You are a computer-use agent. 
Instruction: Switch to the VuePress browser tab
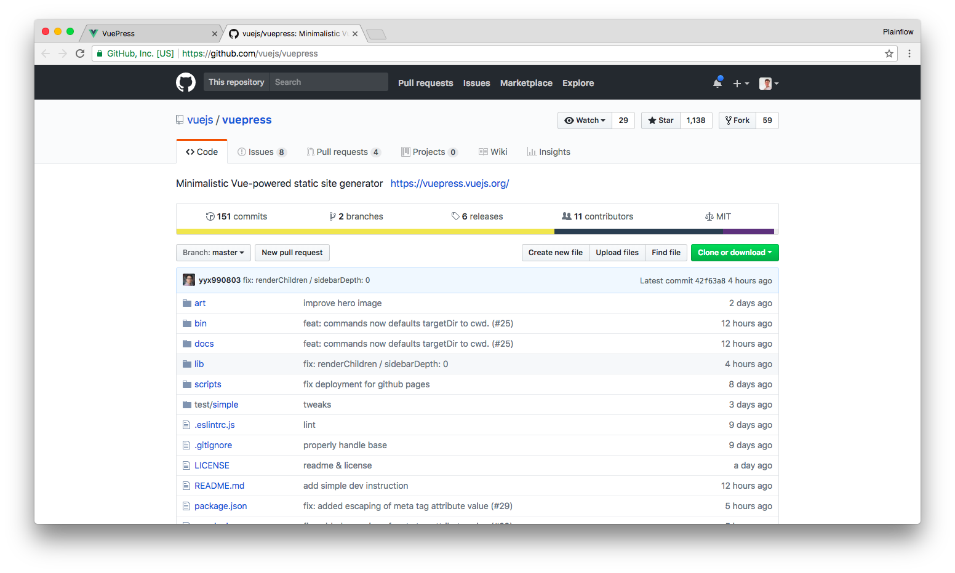150,33
